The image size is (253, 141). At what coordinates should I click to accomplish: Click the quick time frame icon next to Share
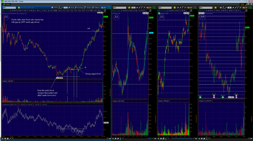click(x=59, y=8)
